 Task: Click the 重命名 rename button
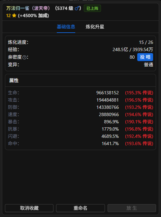(80, 208)
